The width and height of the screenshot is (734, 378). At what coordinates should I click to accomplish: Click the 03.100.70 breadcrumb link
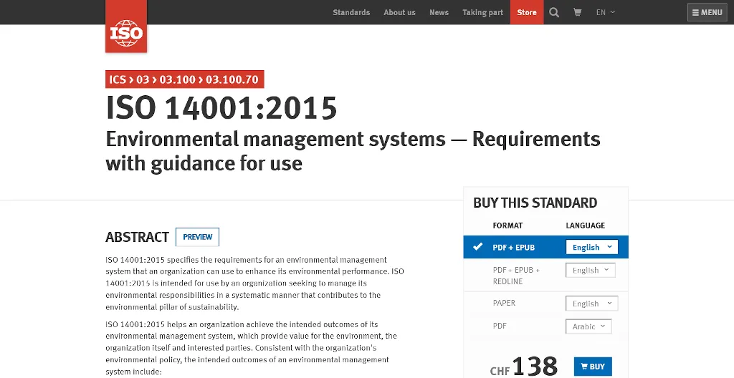click(x=232, y=79)
